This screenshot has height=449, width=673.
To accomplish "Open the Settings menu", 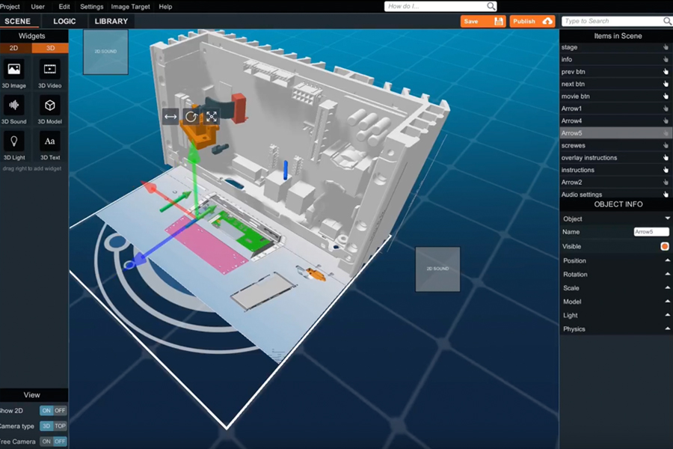I will point(91,7).
